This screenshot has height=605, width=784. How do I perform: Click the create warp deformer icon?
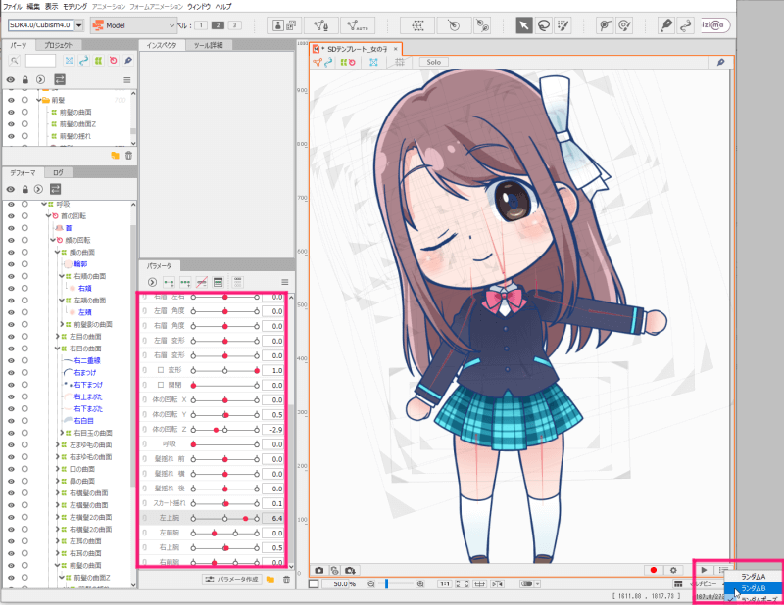point(417,25)
